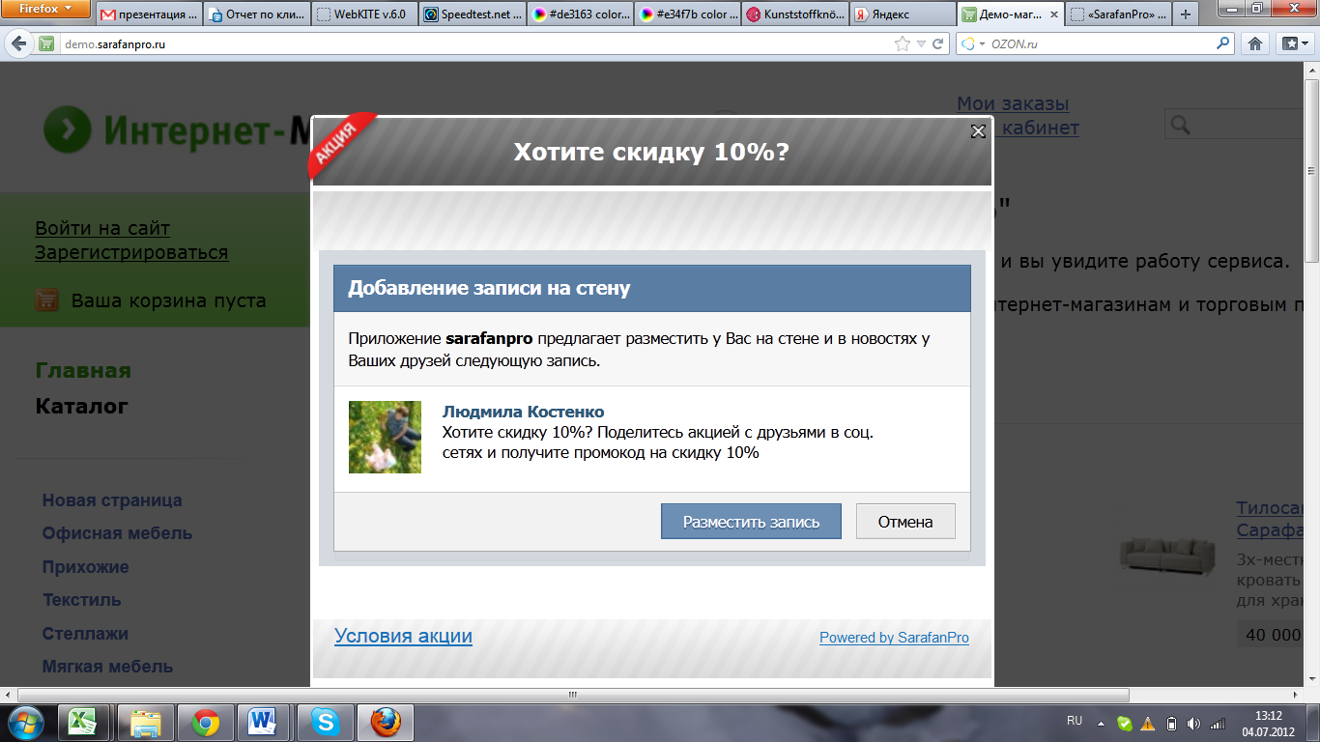This screenshot has width=1320, height=742.
Task: Switch to the «SarafanPro» tab
Action: (x=1119, y=14)
